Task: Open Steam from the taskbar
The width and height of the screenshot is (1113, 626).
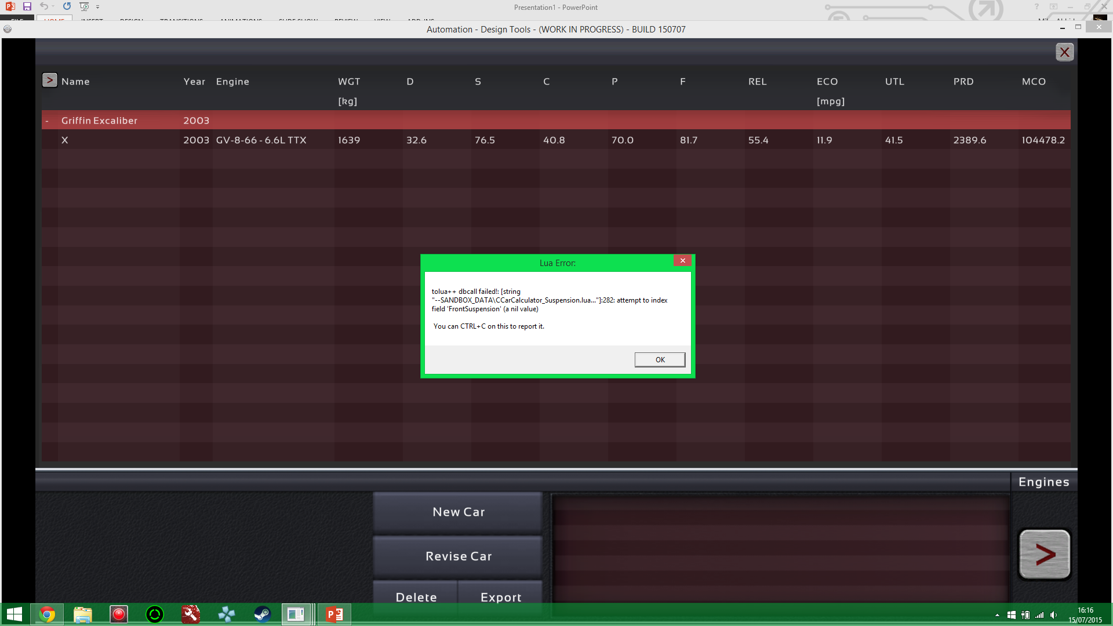Action: pyautogui.click(x=262, y=614)
